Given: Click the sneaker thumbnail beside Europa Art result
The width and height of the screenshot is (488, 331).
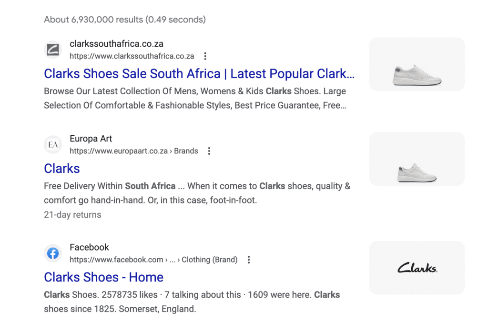Looking at the screenshot, I should coord(417,159).
